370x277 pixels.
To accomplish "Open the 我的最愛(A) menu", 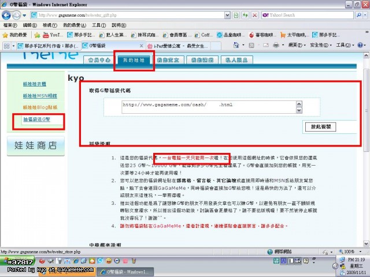I will point(75,25).
